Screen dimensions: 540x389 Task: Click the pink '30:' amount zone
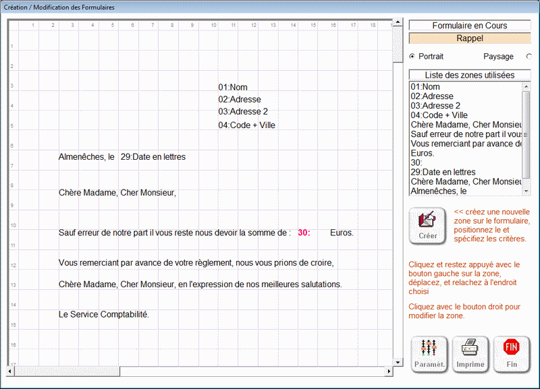304,233
